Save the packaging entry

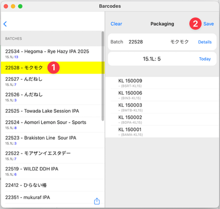(208, 24)
